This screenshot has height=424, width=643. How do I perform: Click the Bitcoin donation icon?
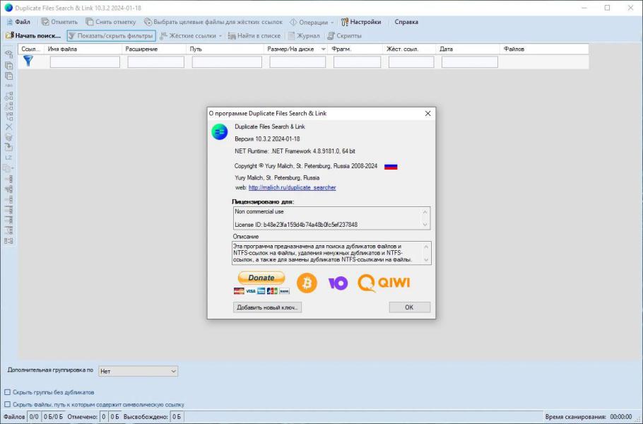point(307,283)
